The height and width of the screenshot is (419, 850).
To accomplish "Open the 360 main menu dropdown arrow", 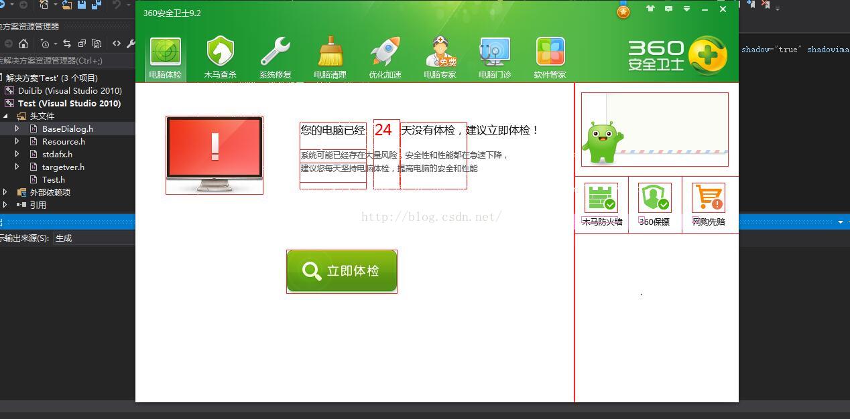I will [x=686, y=9].
